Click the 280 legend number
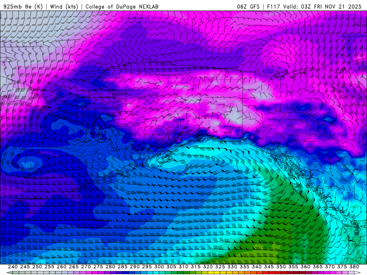 click(110, 267)
